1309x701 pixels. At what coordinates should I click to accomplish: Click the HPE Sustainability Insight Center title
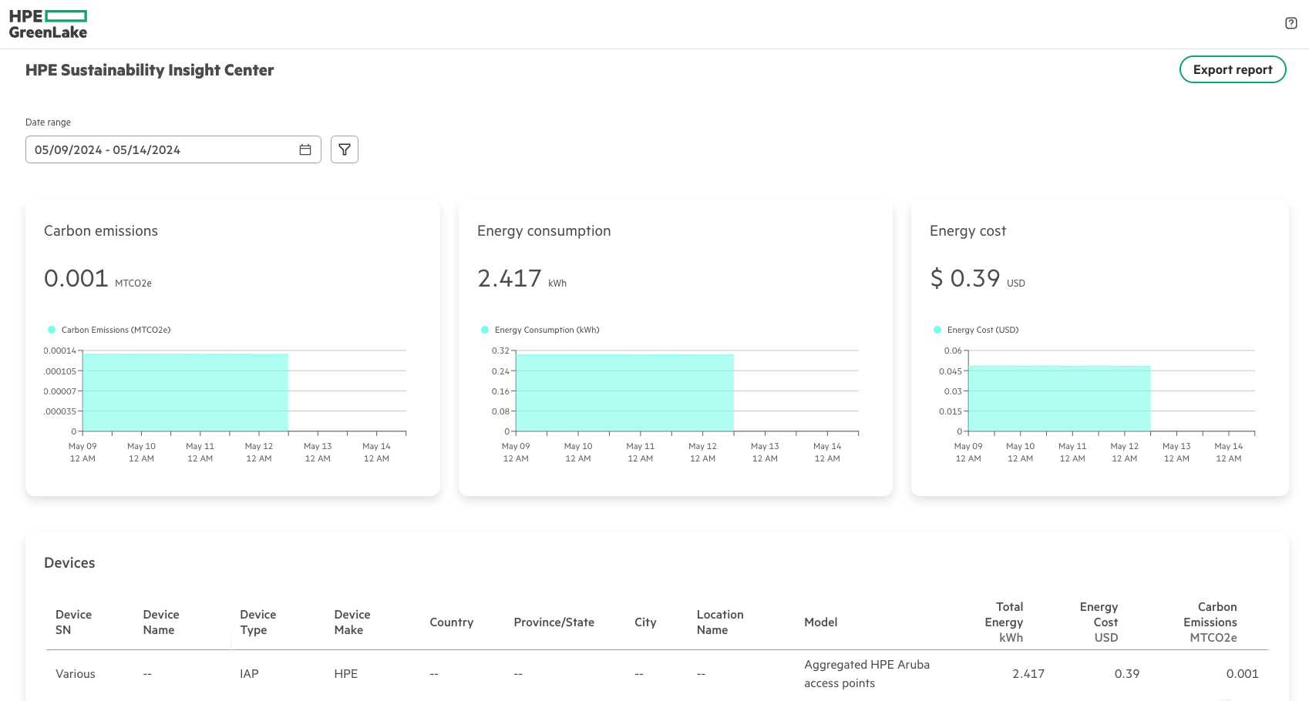pyautogui.click(x=150, y=70)
